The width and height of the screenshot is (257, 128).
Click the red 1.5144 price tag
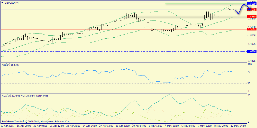tap(252, 29)
